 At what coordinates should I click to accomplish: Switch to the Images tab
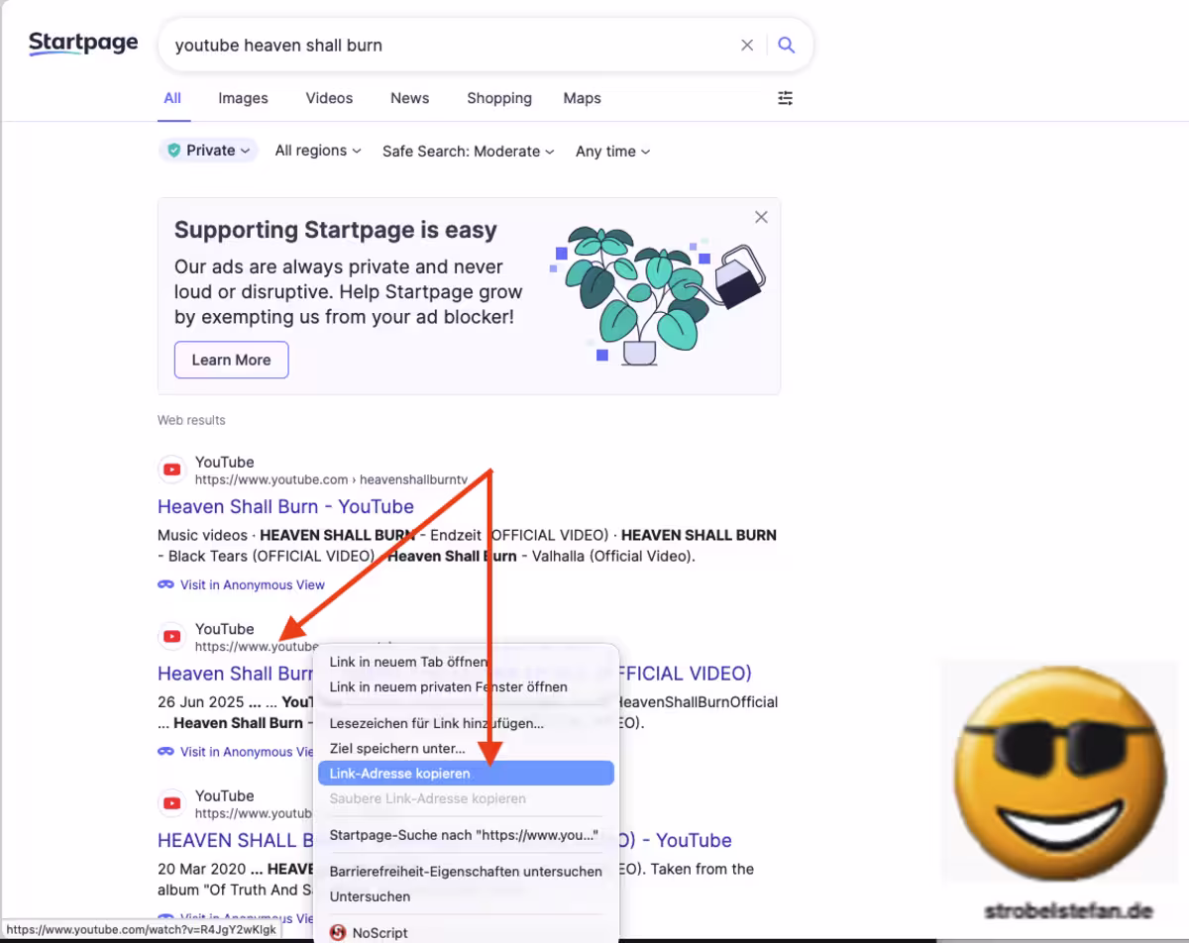coord(243,98)
